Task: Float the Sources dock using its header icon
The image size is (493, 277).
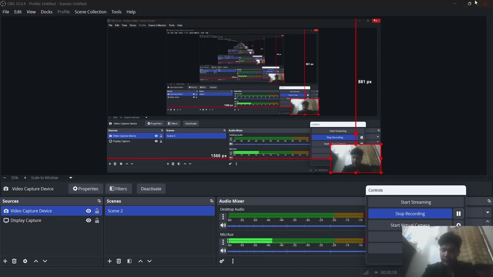Action: (99, 201)
